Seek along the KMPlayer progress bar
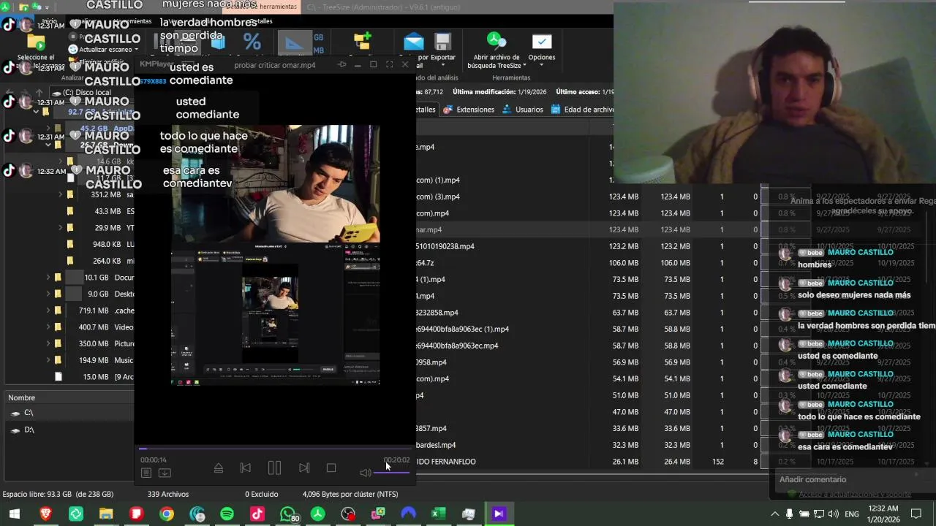The height and width of the screenshot is (526, 936). pyautogui.click(x=275, y=449)
